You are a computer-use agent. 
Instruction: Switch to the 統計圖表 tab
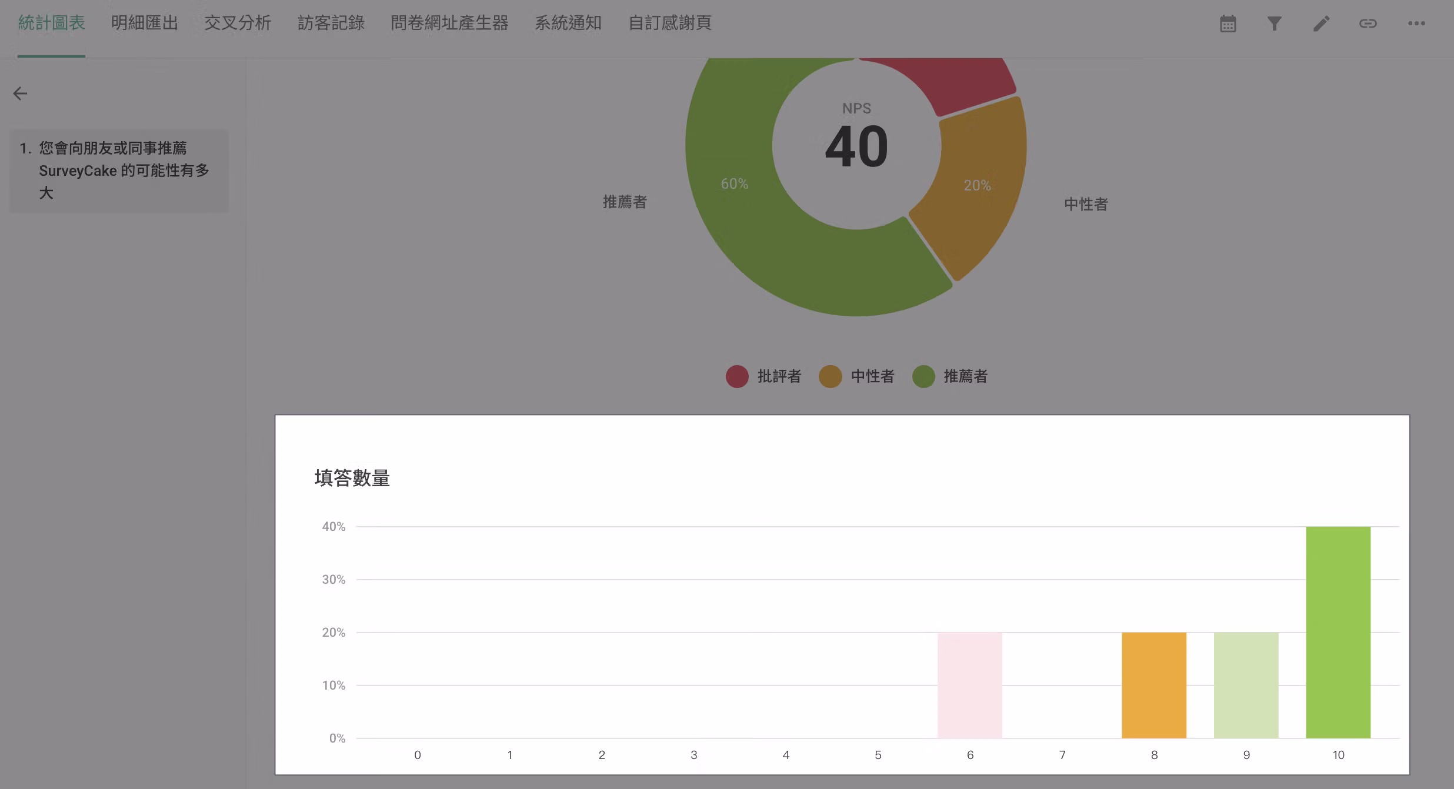(51, 24)
